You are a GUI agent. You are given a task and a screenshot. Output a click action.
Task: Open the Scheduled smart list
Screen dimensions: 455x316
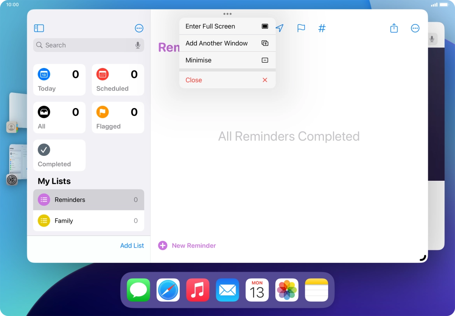click(118, 80)
